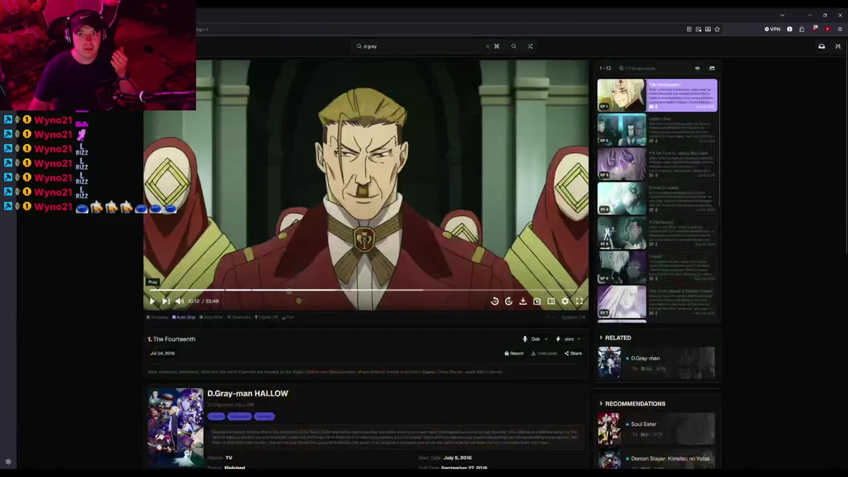Toggle Auto Next option
This screenshot has width=848, height=477.
pyautogui.click(x=211, y=317)
